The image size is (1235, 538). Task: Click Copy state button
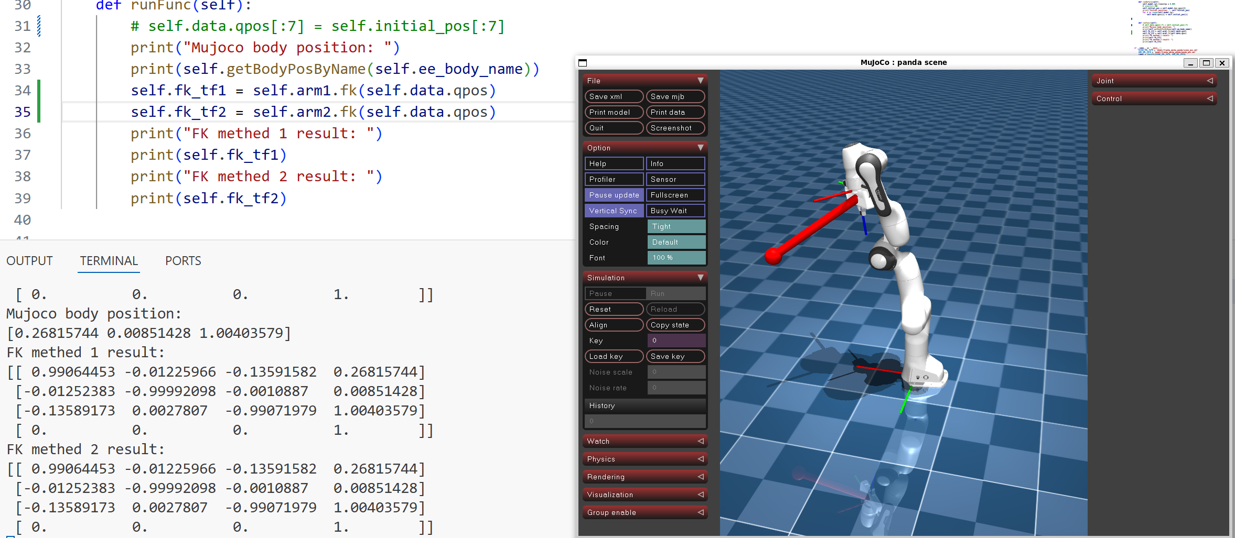(675, 325)
